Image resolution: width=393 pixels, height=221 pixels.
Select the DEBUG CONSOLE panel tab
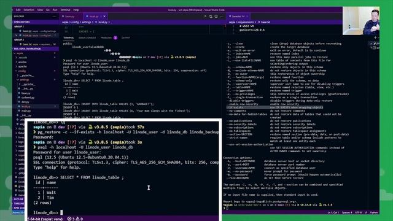click(x=87, y=38)
